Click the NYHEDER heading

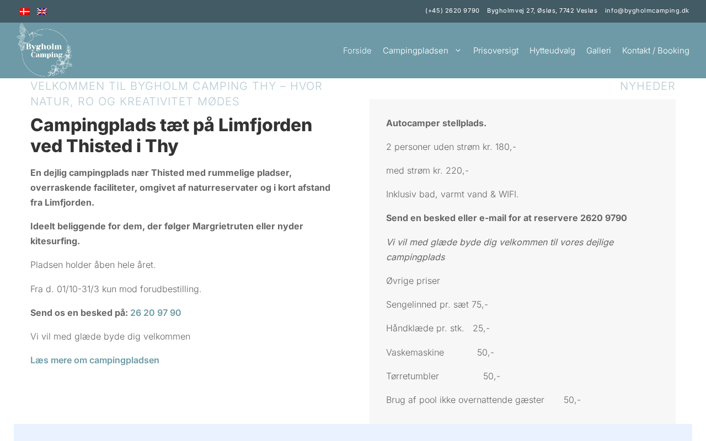pos(648,86)
